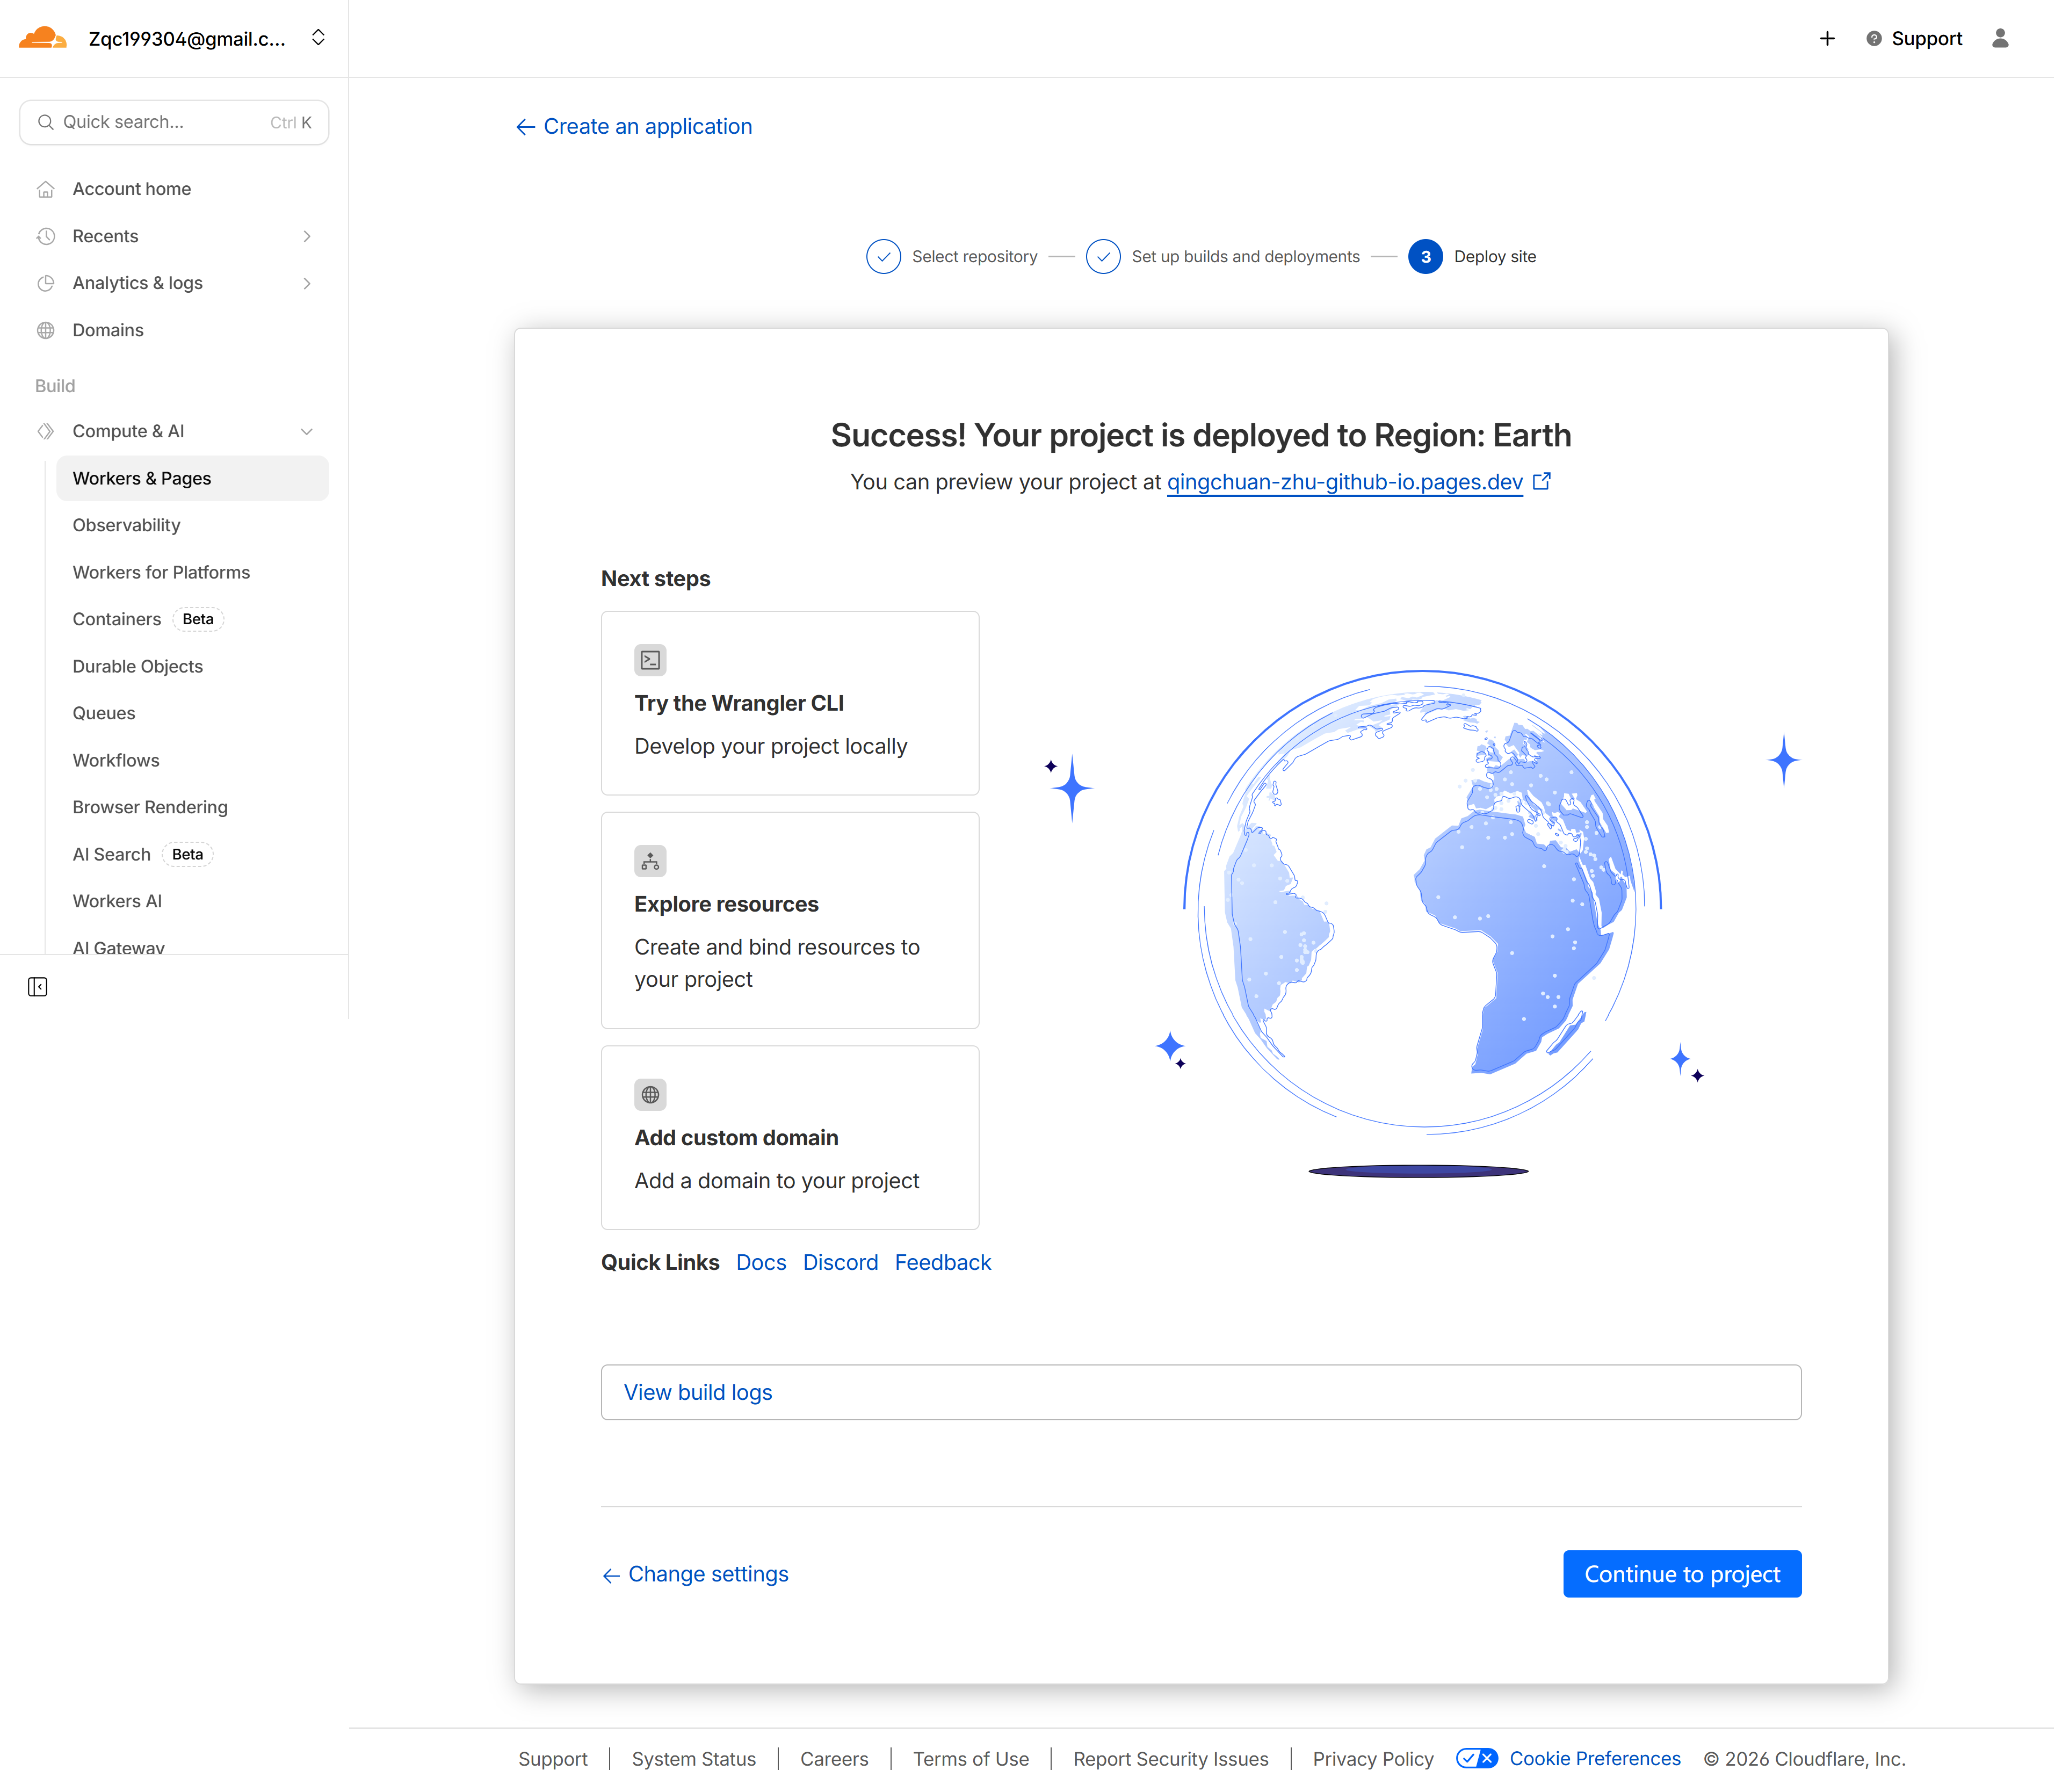Collapse the Compute & AI section
This screenshot has height=1792, width=2055.
(306, 431)
